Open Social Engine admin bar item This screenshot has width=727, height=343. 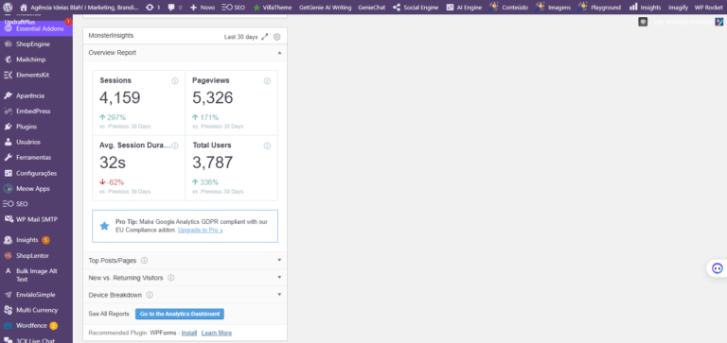[416, 8]
